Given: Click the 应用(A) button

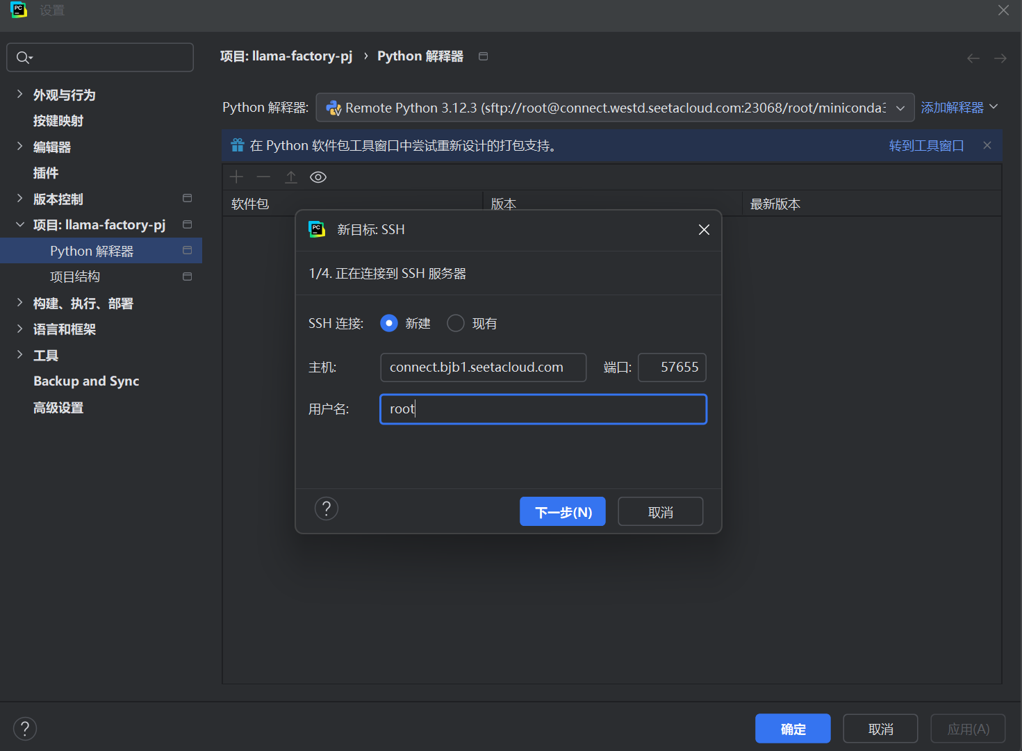Looking at the screenshot, I should [x=968, y=729].
